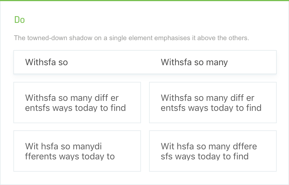Click "fferents ways today to" line in bottom-left card
The height and width of the screenshot is (185, 289).
(x=70, y=156)
